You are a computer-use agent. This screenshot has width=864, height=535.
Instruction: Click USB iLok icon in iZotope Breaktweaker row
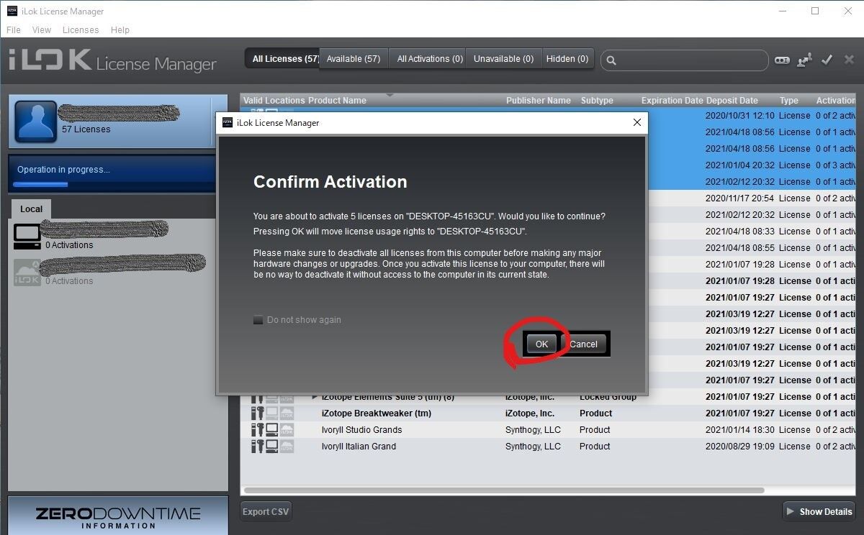point(257,413)
